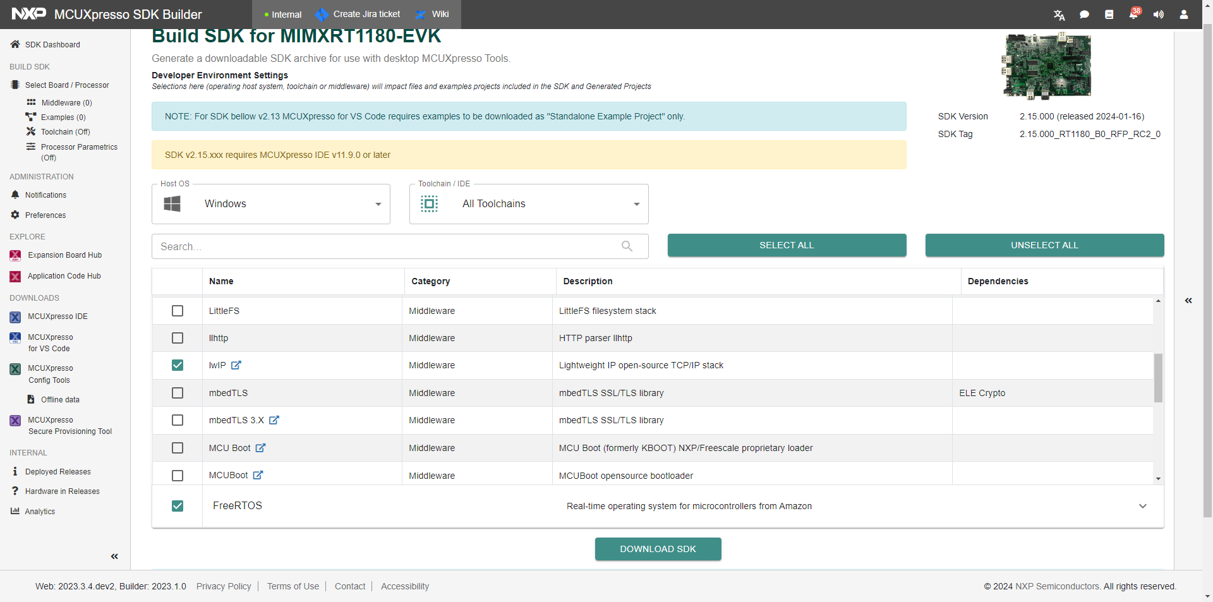Open the notifications bell with red badge

(1133, 14)
